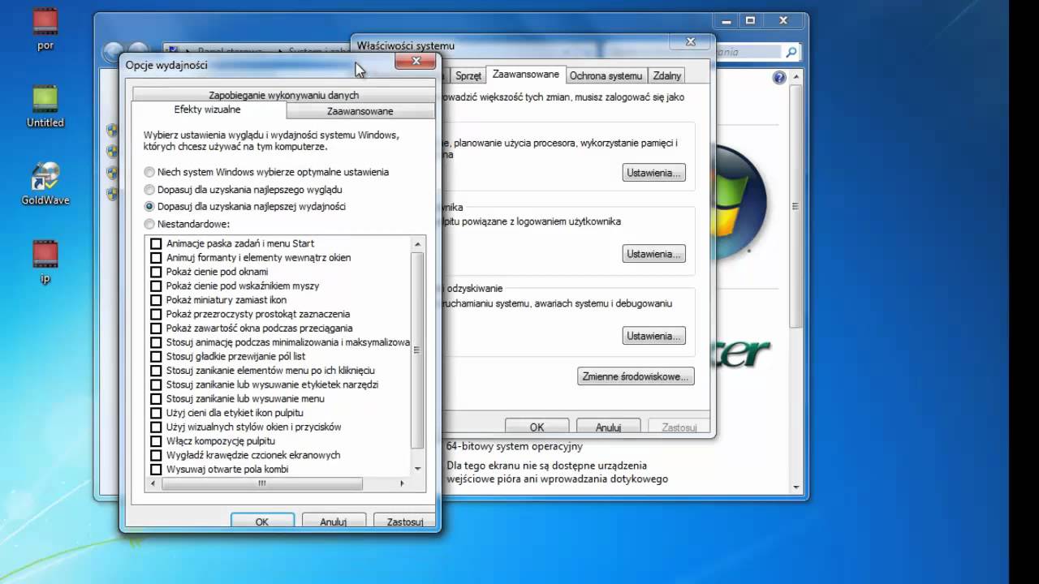Select 'Dopasuj dla uzyskania najlepszej wydajności' option

point(149,206)
